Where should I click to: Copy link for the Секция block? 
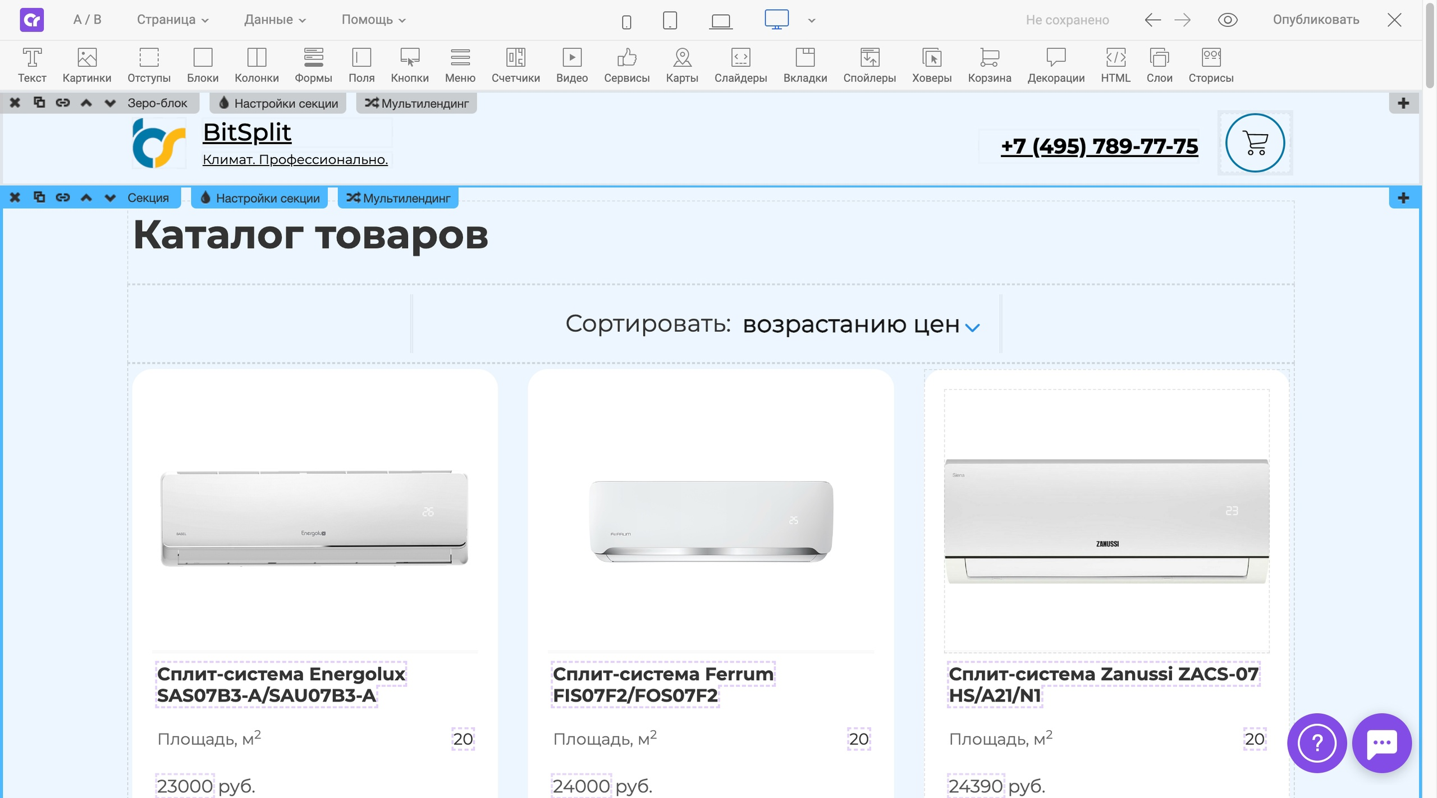63,198
